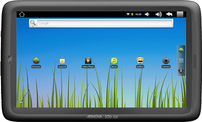Image resolution: width=202 pixels, height=122 pixels.
Task: Tap the AppsLib label
Action: [x=62, y=67]
